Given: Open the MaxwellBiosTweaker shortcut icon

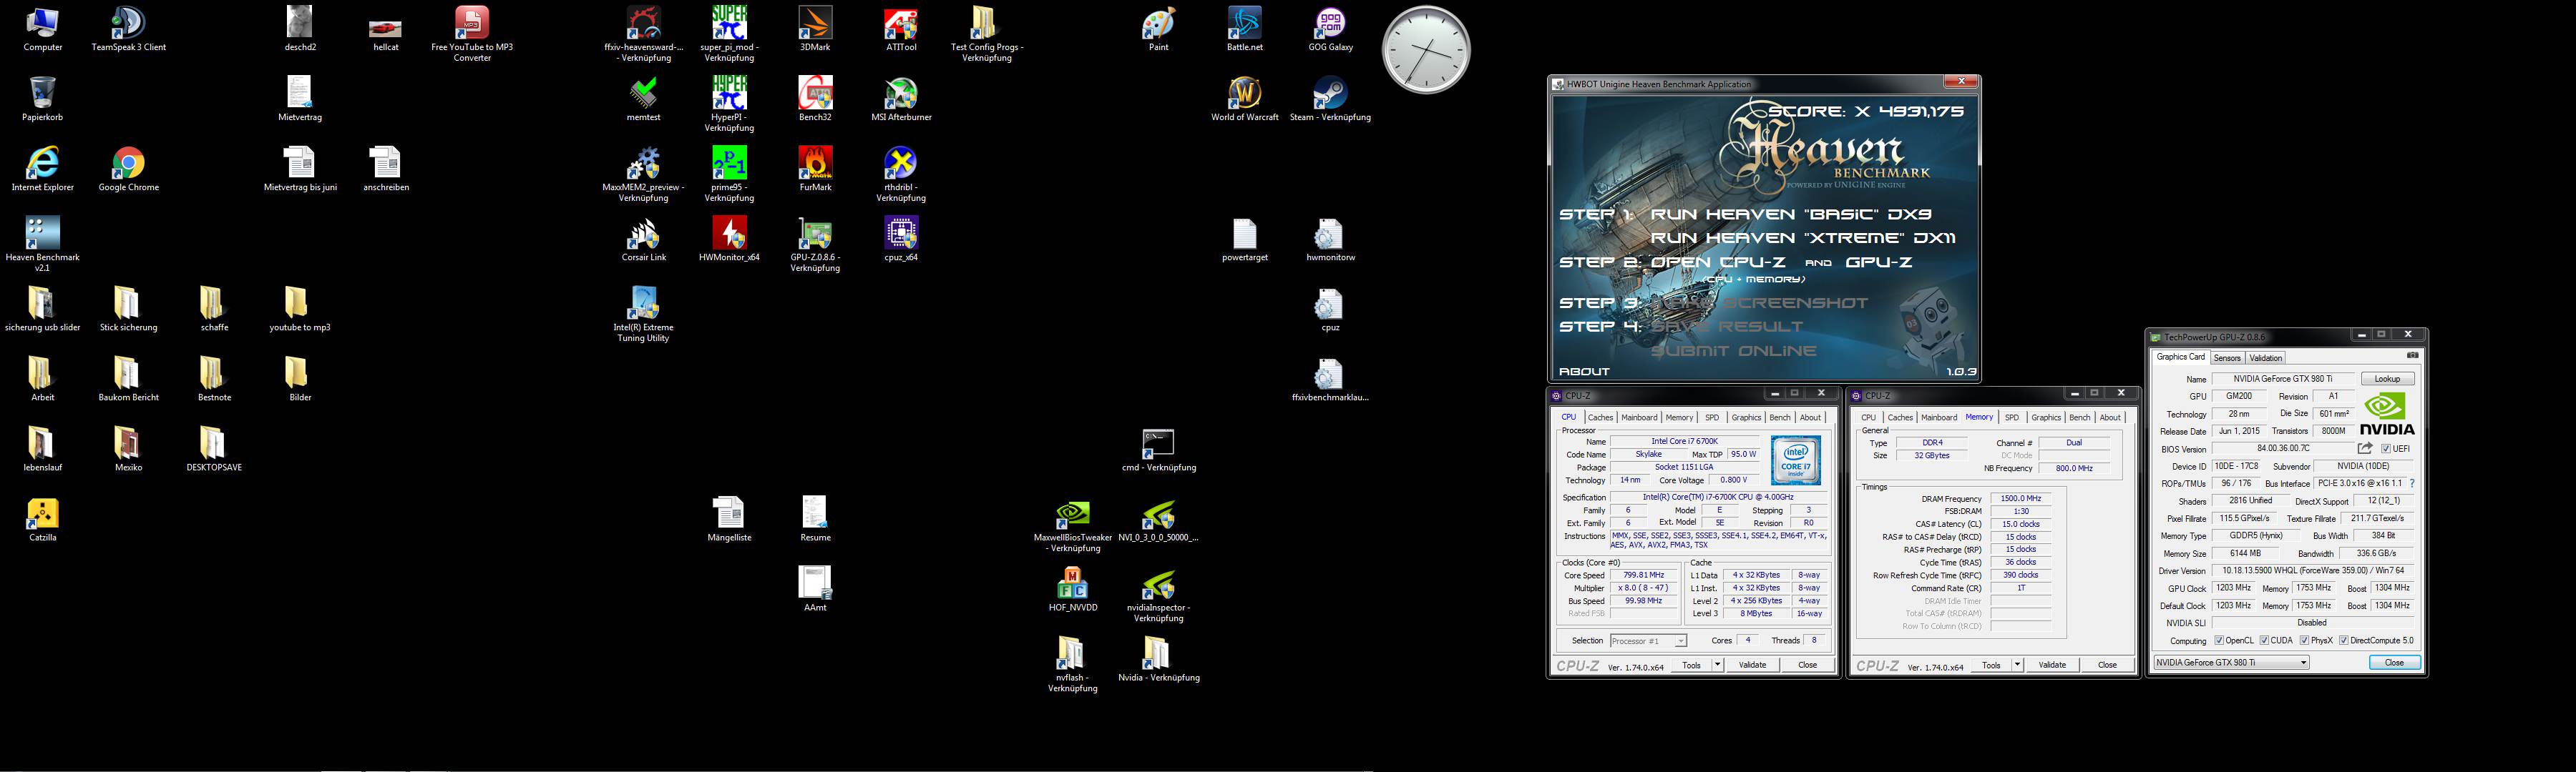Looking at the screenshot, I should (x=1072, y=525).
